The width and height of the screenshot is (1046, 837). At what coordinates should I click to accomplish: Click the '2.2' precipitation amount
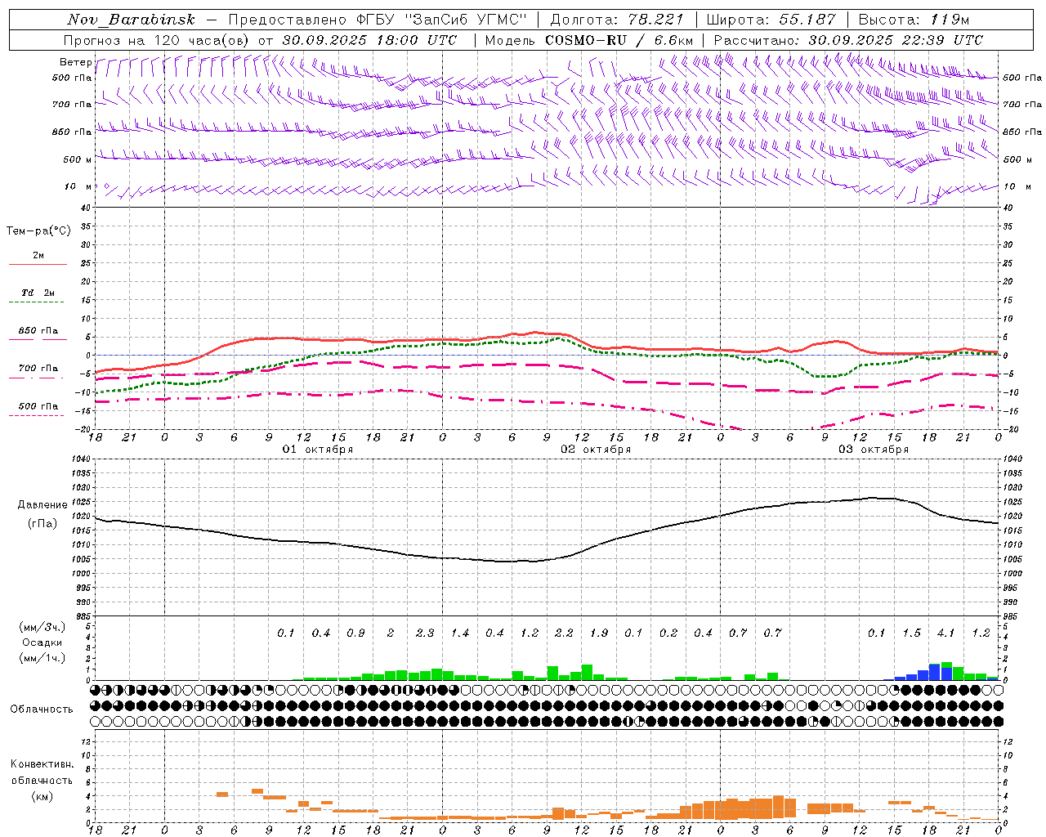[564, 633]
